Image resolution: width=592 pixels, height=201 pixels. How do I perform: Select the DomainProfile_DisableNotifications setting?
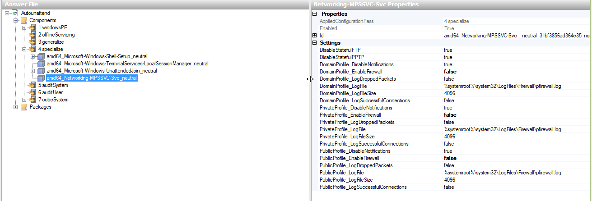[x=356, y=64]
